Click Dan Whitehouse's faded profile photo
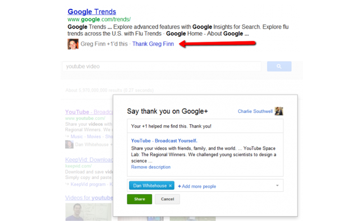Viewport: 358px width, 222px height. click(69, 144)
